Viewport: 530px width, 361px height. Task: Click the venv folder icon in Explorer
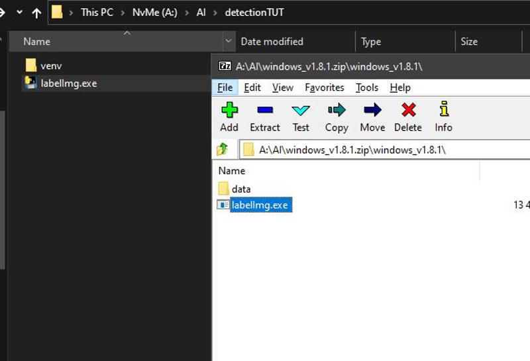click(x=30, y=65)
